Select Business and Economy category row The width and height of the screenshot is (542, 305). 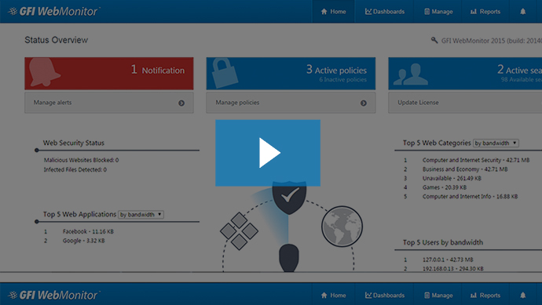[465, 169]
